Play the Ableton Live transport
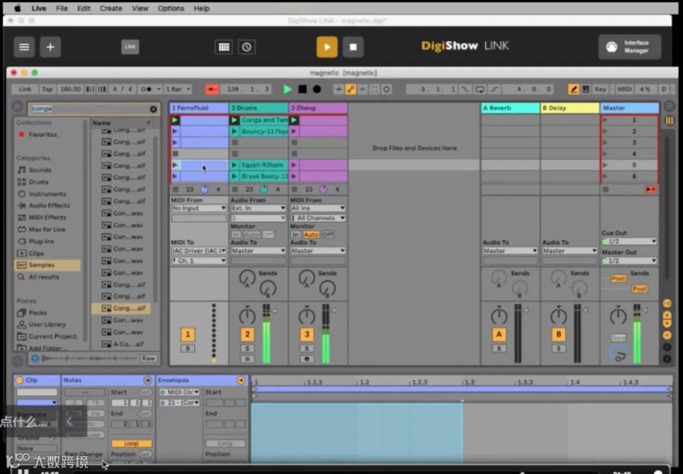This screenshot has height=474, width=683. coord(287,89)
